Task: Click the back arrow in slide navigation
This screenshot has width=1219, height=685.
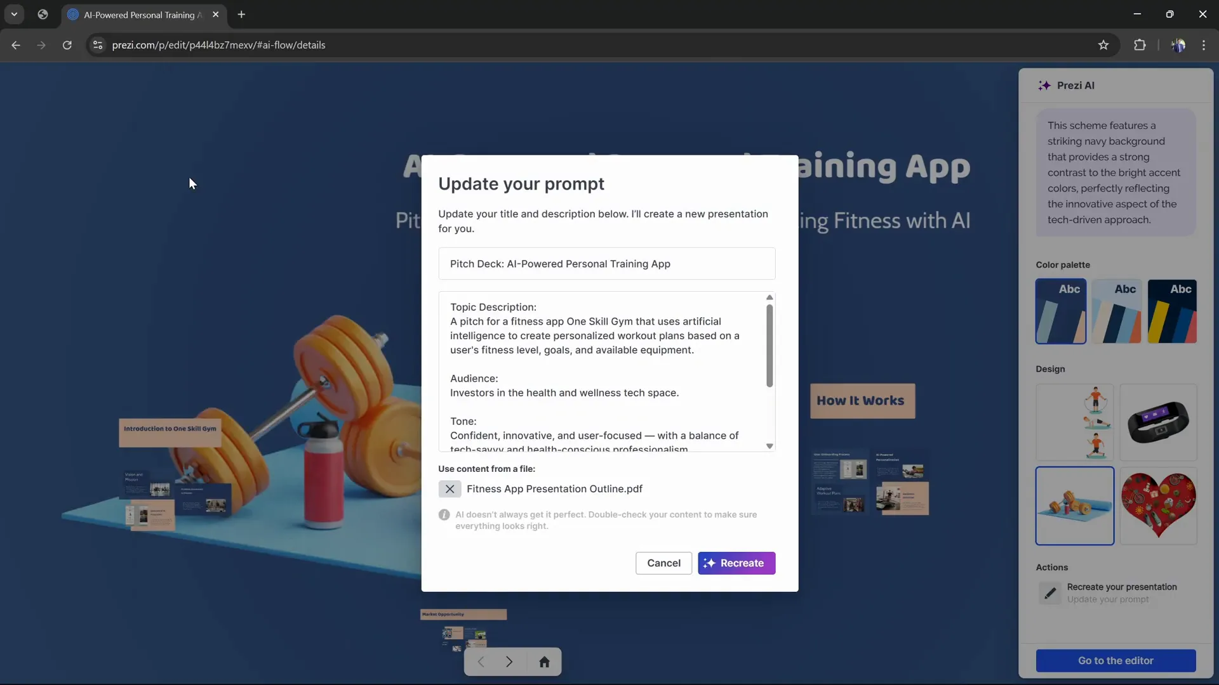Action: [481, 662]
